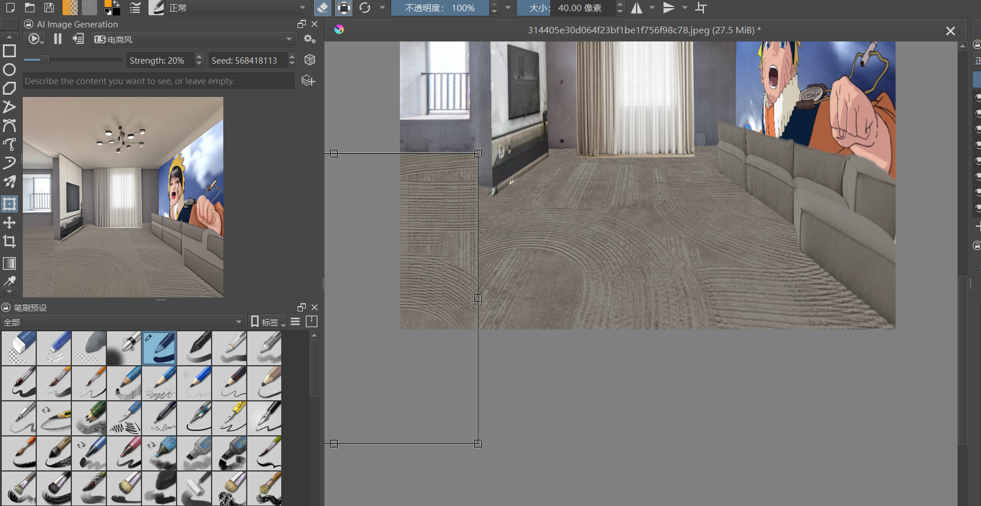Screen dimensions: 981x506
Task: Open AI Image Generation settings gears
Action: [x=310, y=39]
